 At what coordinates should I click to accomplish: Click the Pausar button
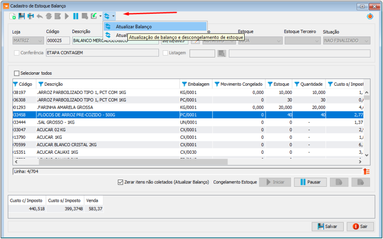click(x=310, y=182)
